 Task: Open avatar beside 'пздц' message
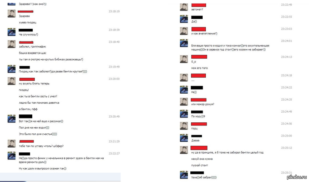coord(184,126)
